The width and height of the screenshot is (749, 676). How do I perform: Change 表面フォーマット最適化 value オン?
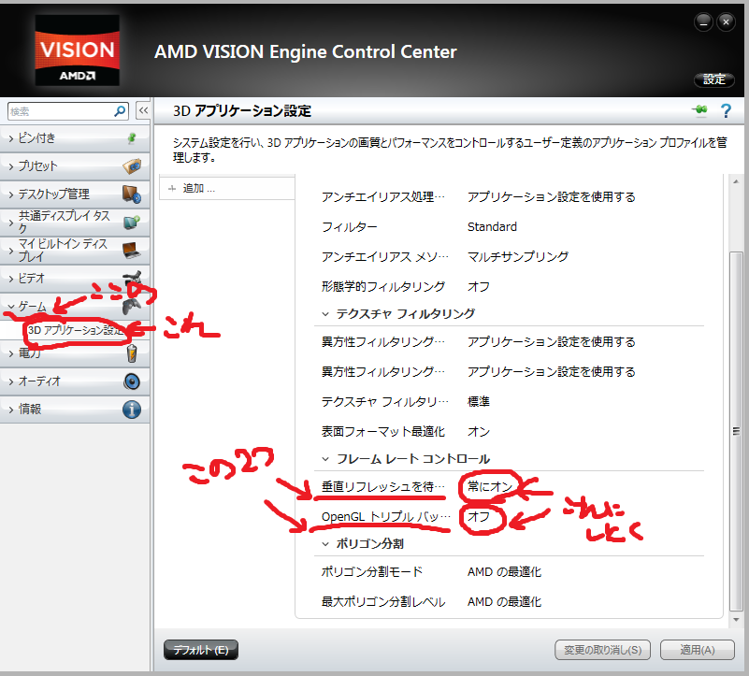(478, 432)
